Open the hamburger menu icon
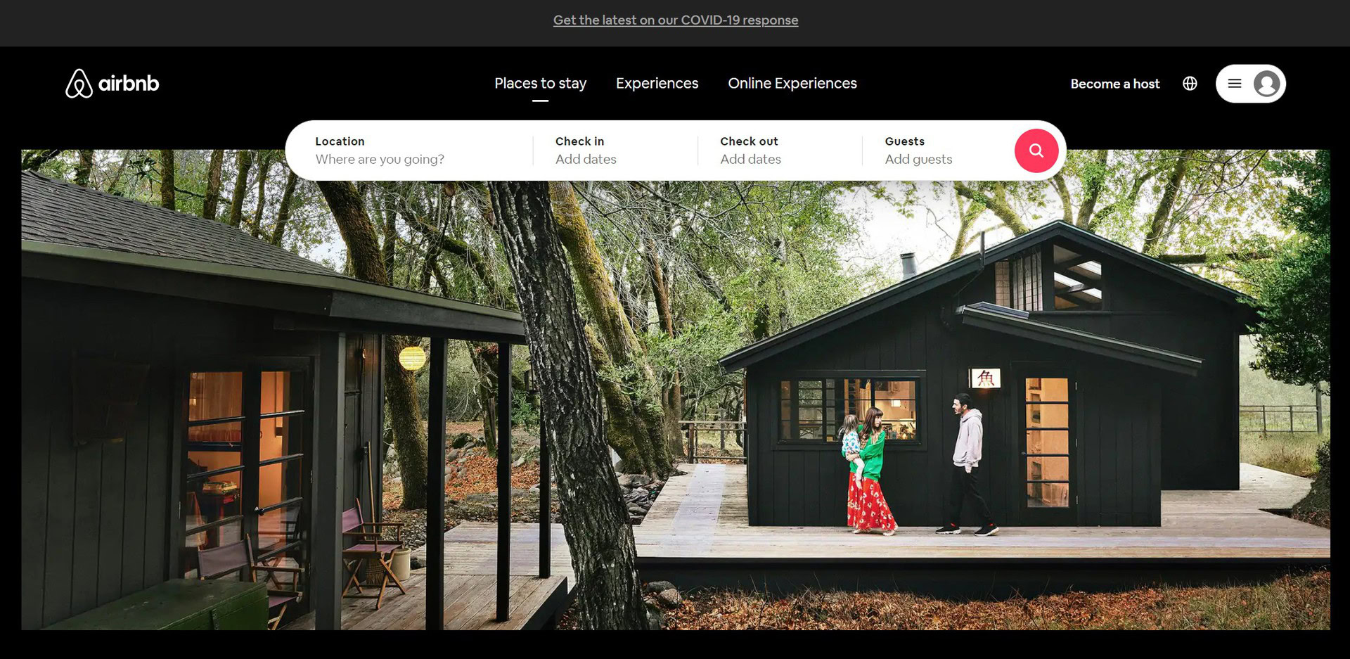Viewport: 1350px width, 659px height. [1235, 84]
